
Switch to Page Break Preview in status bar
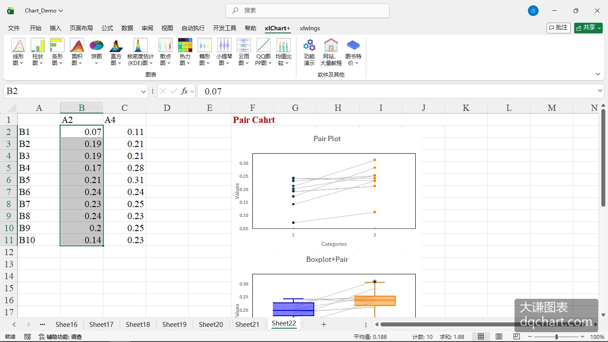517,337
